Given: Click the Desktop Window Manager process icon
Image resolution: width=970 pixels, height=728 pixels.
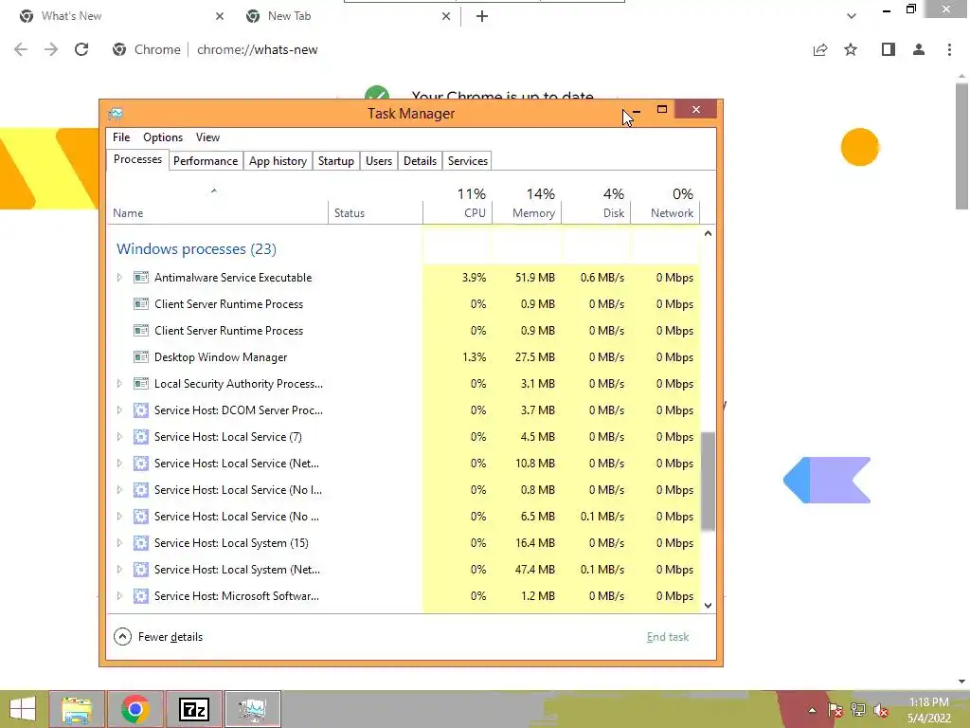Looking at the screenshot, I should pyautogui.click(x=141, y=357).
